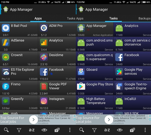Tap the multi-select icon in the left screen's toolbar

pos(57,130)
